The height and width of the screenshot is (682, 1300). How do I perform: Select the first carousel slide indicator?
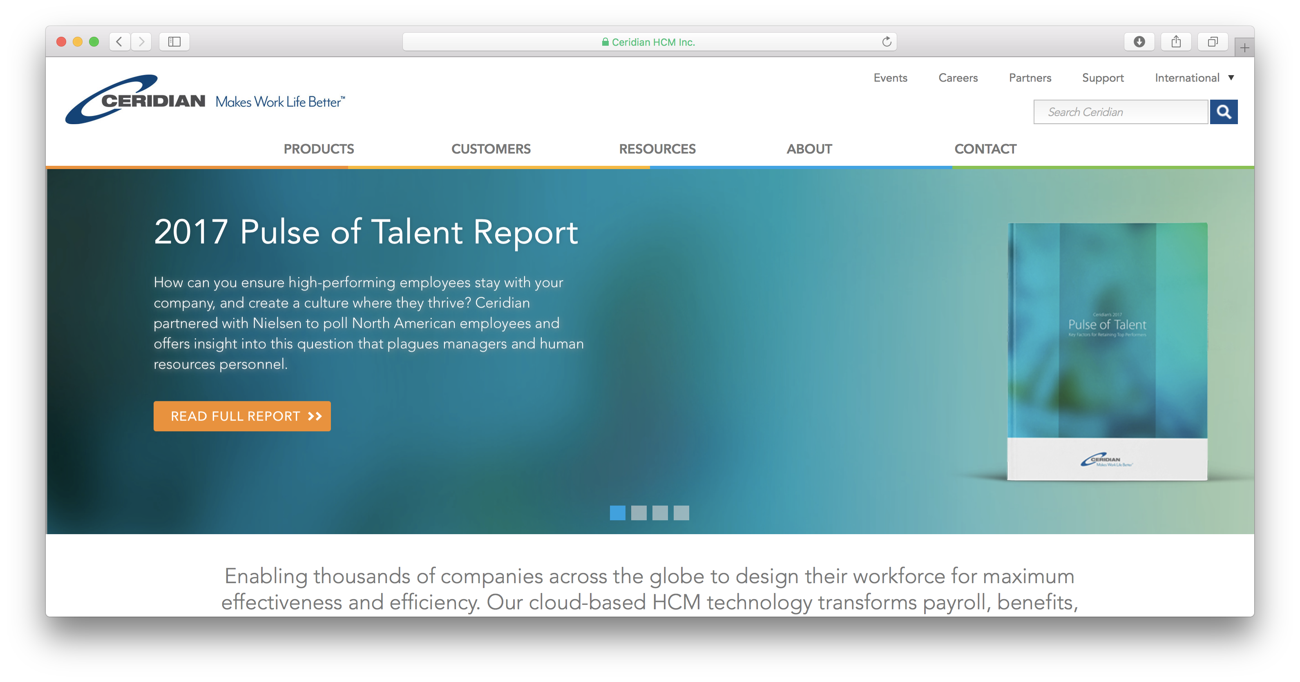pyautogui.click(x=617, y=513)
